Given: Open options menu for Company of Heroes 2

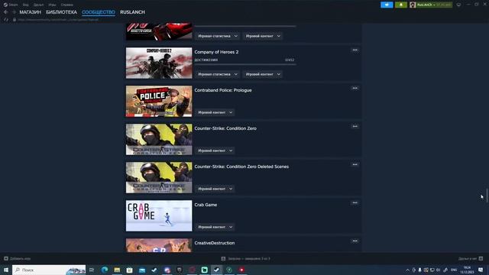Looking at the screenshot, I should tap(355, 50).
